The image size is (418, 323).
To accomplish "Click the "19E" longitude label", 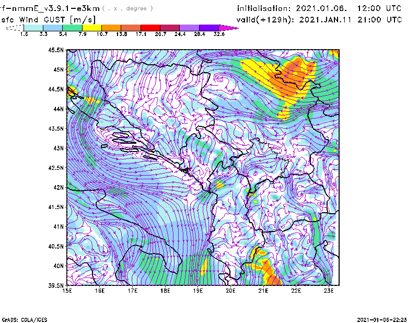I will [x=198, y=291].
